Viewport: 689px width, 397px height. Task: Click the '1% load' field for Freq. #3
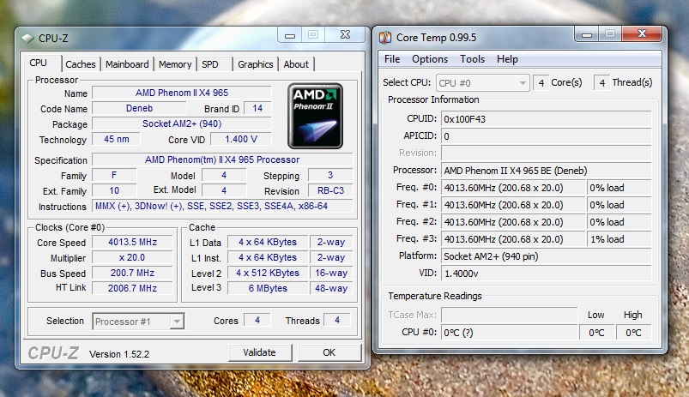point(619,239)
